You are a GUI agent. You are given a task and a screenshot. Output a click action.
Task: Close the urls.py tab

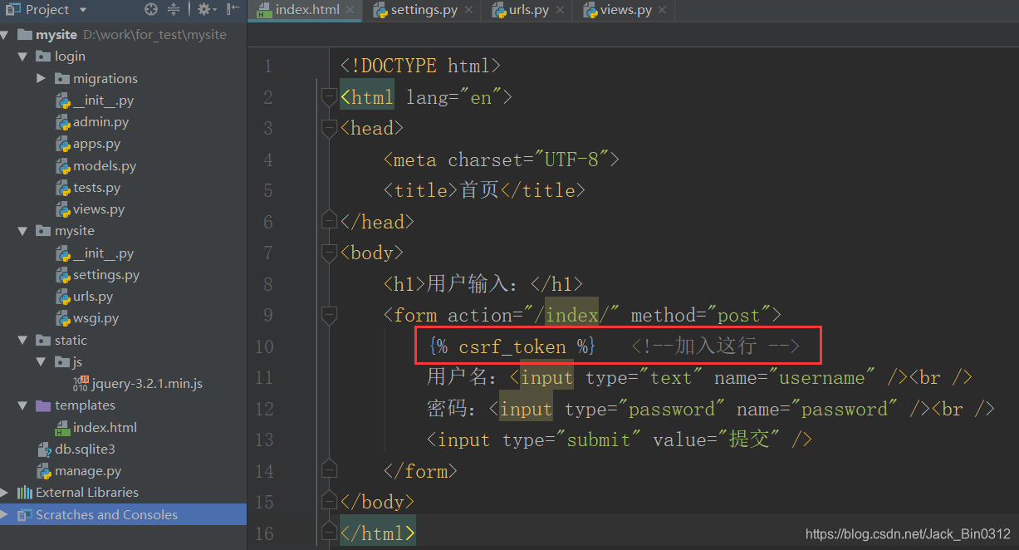click(561, 11)
